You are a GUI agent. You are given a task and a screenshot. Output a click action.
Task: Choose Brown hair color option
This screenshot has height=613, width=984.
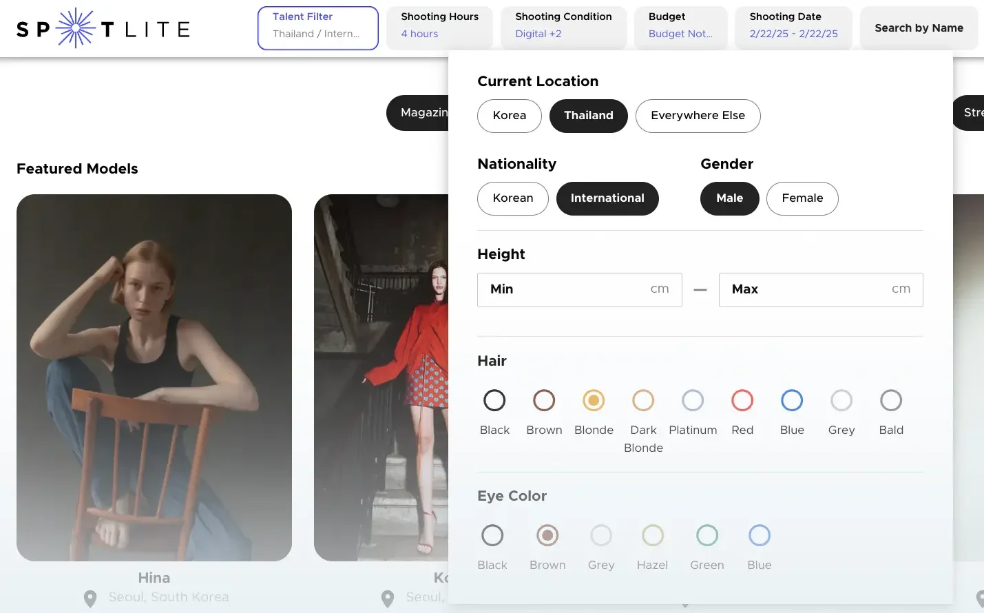[x=544, y=400]
